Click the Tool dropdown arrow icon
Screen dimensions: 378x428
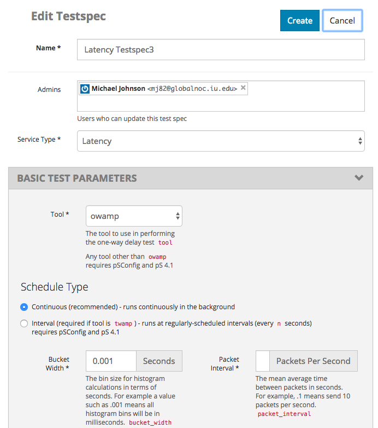[178, 216]
